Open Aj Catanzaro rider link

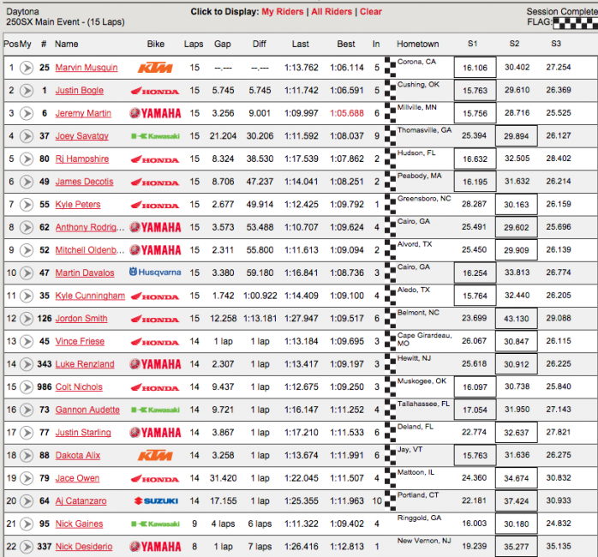81,501
